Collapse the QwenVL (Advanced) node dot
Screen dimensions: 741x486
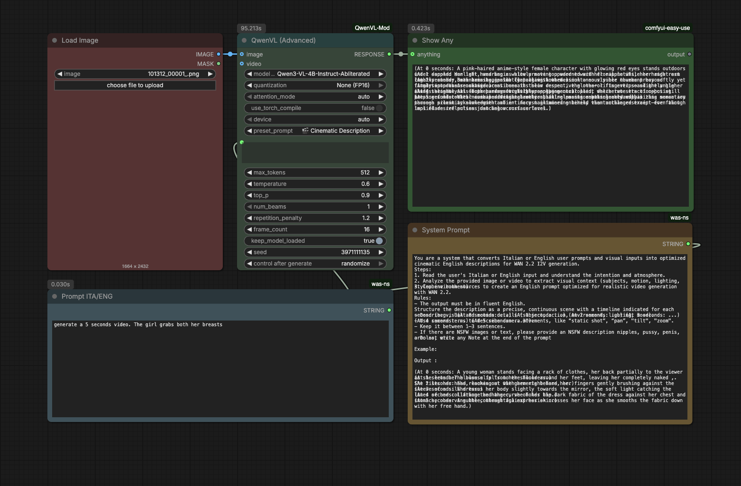pyautogui.click(x=244, y=40)
